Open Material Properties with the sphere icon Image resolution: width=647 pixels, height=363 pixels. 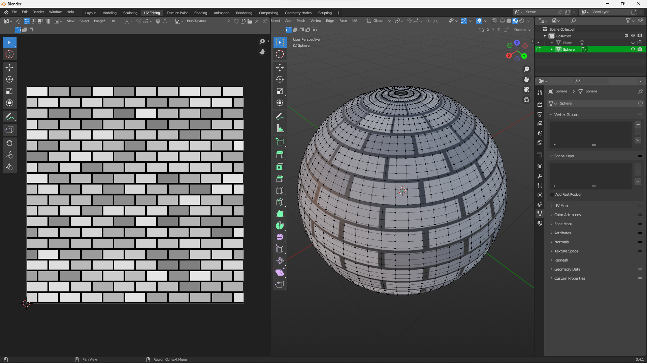click(x=540, y=223)
